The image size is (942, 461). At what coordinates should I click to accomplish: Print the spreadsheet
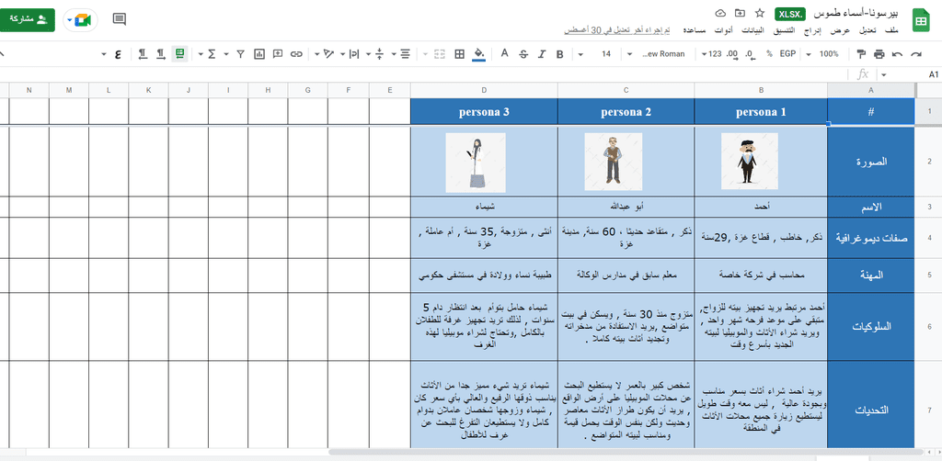879,54
